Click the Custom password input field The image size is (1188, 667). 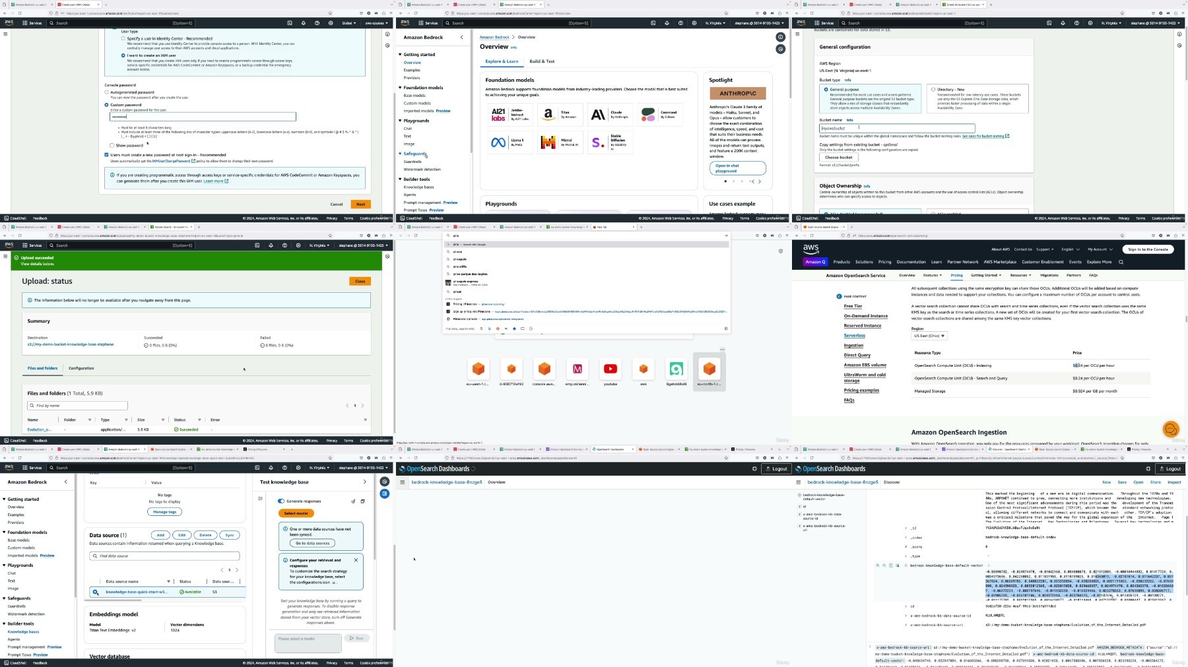tap(203, 117)
